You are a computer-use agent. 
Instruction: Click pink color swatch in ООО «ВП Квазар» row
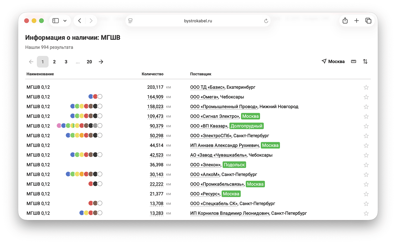(59, 126)
